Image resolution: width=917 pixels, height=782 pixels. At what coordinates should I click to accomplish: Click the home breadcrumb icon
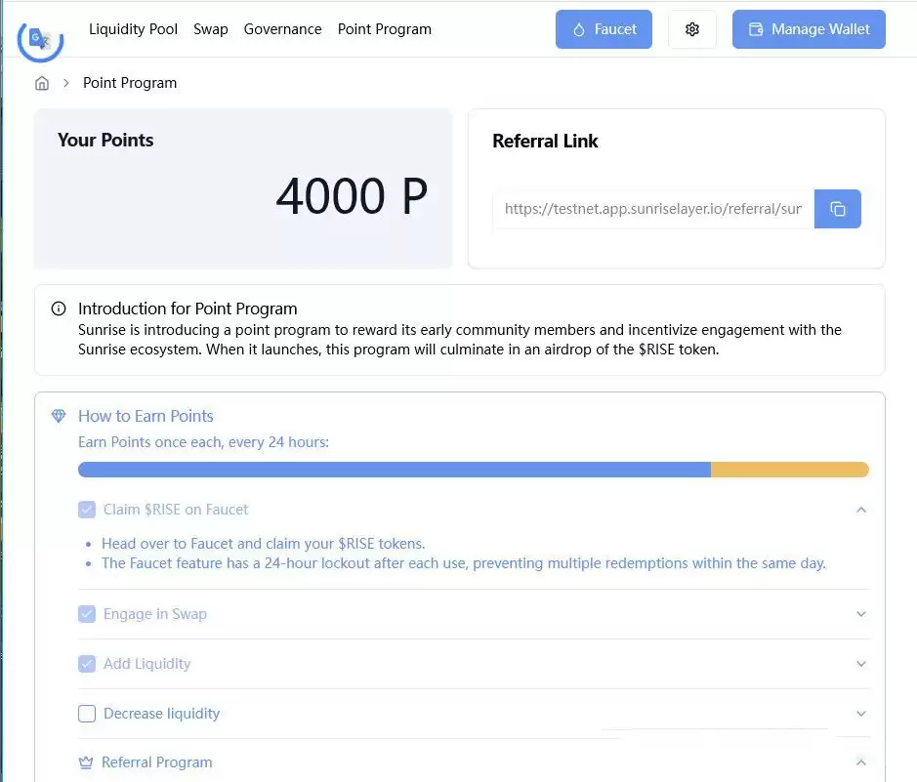point(42,83)
